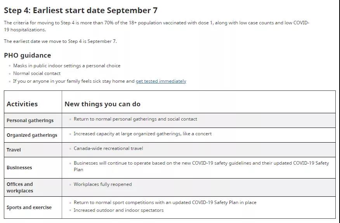
Task: Open the 'get tested immediately' link
Action: 161,81
